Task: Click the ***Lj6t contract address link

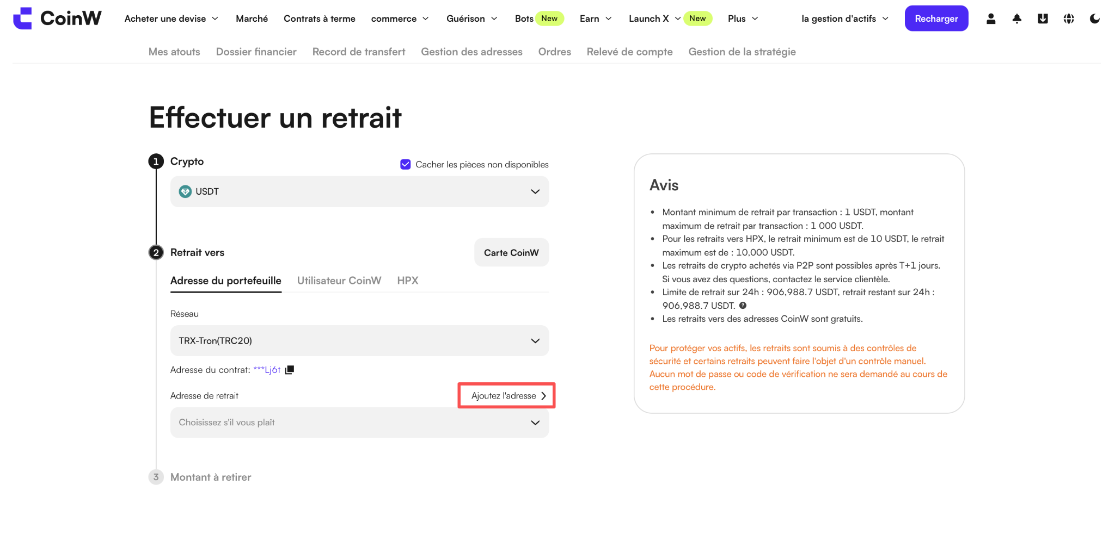Action: pos(267,370)
